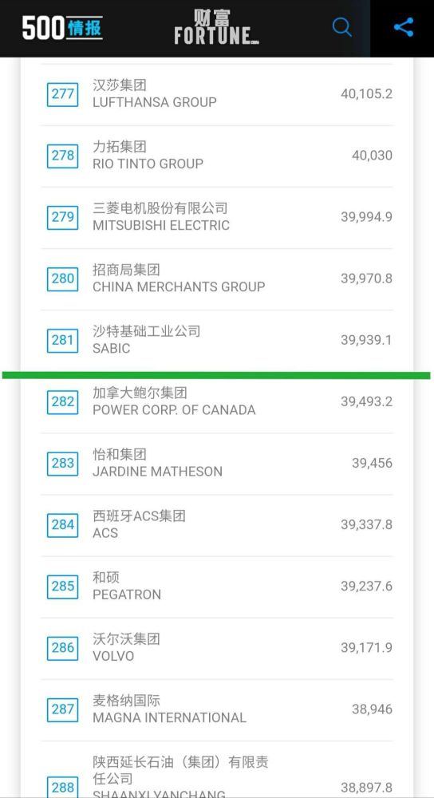Open Lufthansa Group entry
Screen dimensions: 434x798
pos(217,95)
